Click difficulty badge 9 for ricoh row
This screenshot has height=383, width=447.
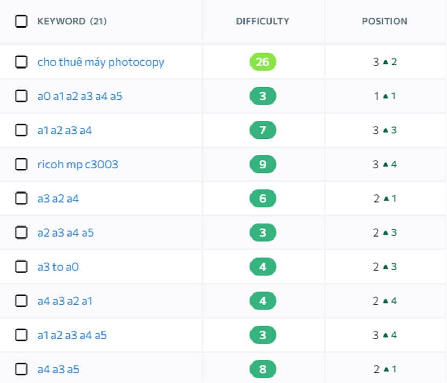point(263,165)
